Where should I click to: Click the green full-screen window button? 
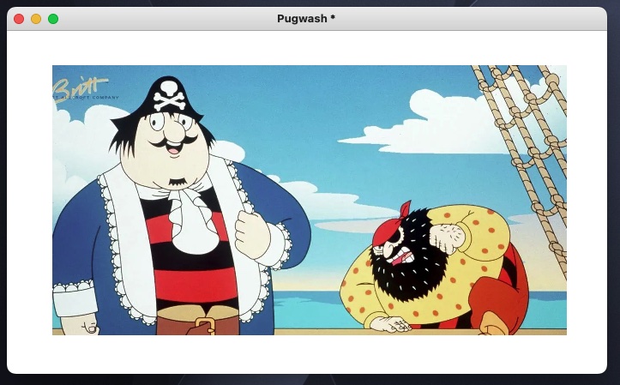pos(53,19)
